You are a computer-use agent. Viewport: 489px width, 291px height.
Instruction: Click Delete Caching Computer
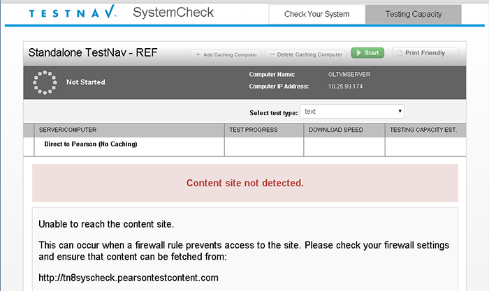(306, 54)
